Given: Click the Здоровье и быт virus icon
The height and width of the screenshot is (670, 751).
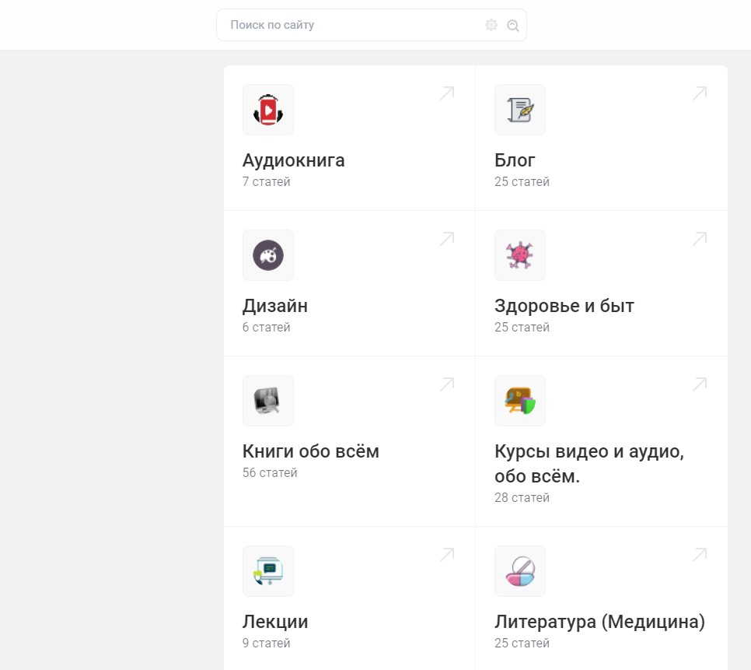Looking at the screenshot, I should point(519,255).
